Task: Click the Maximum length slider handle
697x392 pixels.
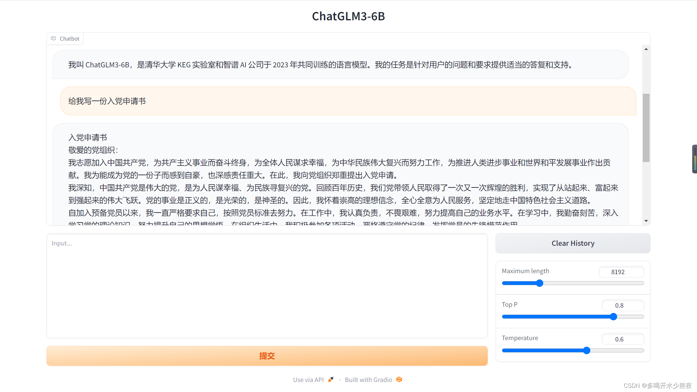Action: tap(540, 283)
